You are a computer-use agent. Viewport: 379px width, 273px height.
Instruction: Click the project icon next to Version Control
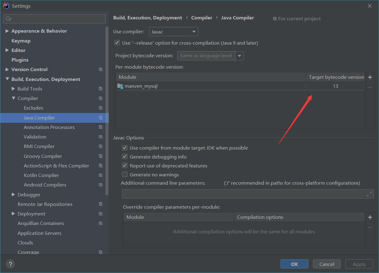click(x=101, y=70)
